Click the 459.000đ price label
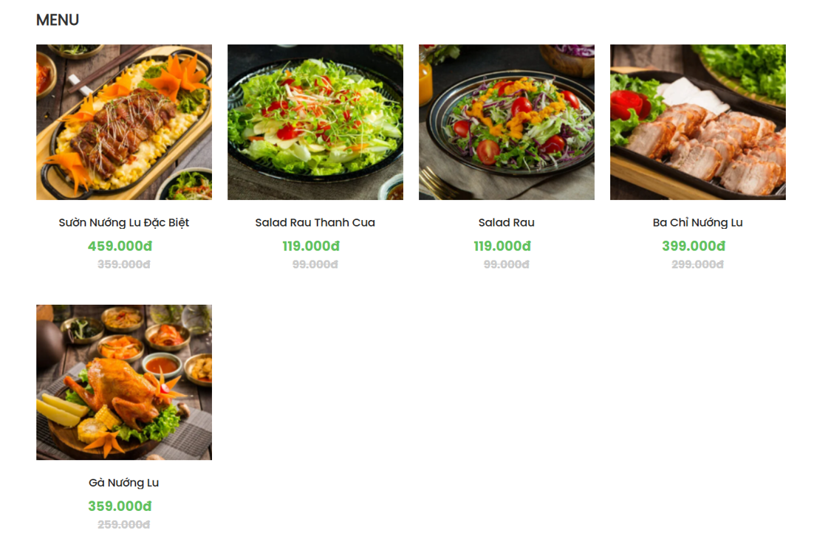This screenshot has width=831, height=536. click(123, 246)
